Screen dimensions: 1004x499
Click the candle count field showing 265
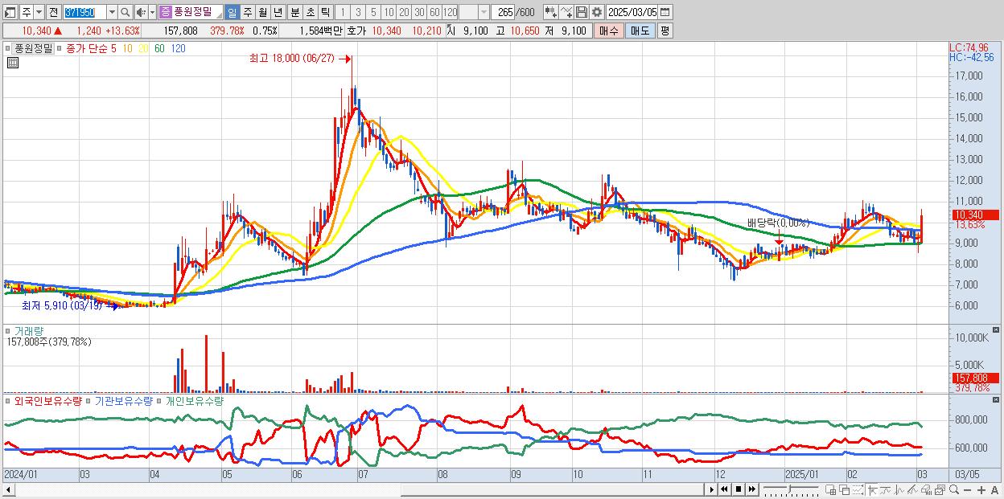(503, 12)
